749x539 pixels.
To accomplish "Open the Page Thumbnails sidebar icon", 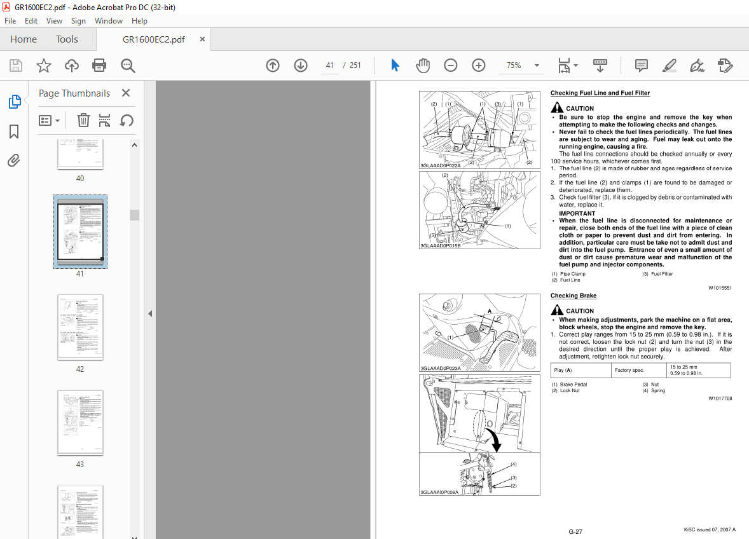I will [15, 101].
